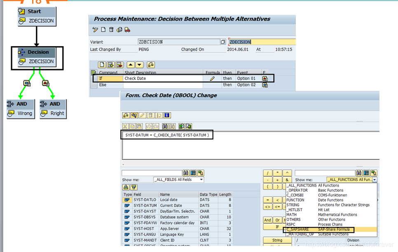The height and width of the screenshot is (252, 398).
Task: Click the export formula green arrow icon
Action: (x=189, y=126)
